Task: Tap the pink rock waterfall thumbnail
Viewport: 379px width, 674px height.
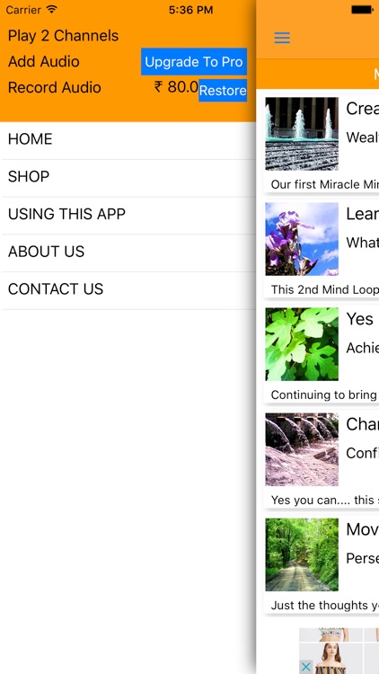Action: [x=302, y=449]
